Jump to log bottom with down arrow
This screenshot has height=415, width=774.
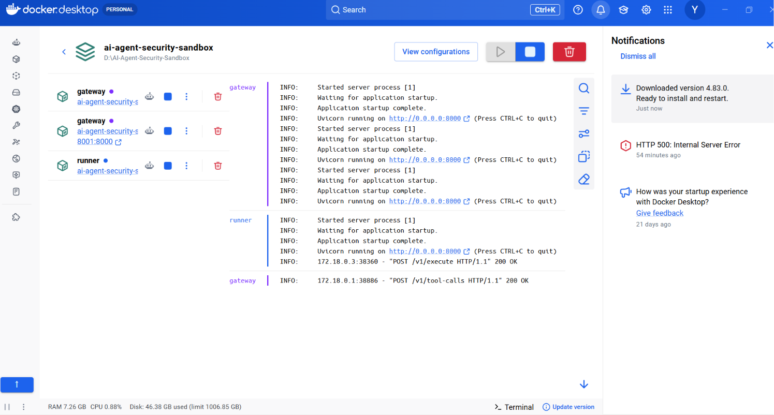(584, 384)
